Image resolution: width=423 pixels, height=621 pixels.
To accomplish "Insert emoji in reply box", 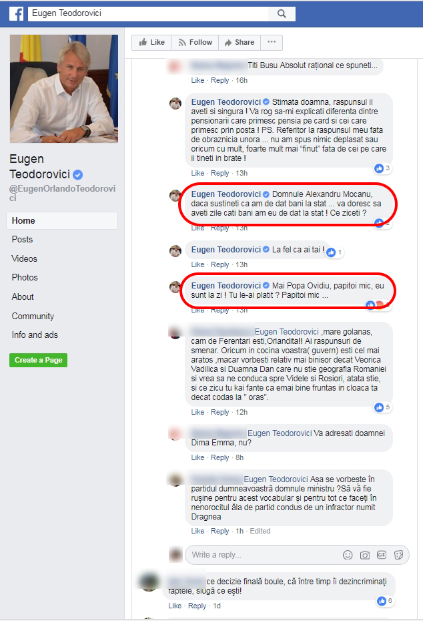I will (348, 555).
